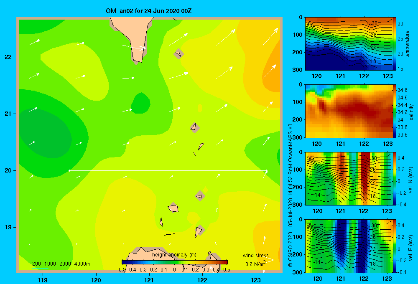This screenshot has width=418, height=284.
Task: Click latitude label 21 on main map axis
Action: 8,114
